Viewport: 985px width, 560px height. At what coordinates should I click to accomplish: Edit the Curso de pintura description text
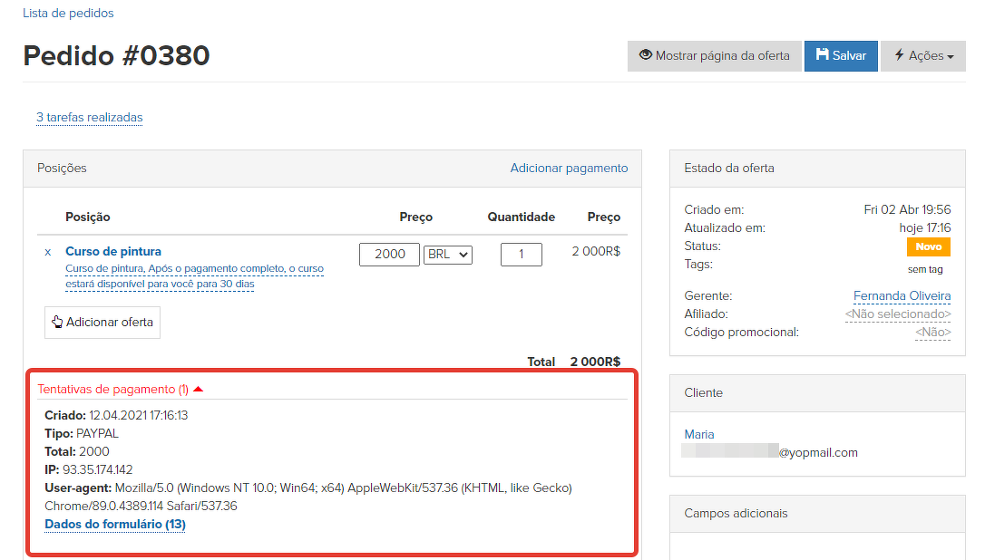click(194, 276)
